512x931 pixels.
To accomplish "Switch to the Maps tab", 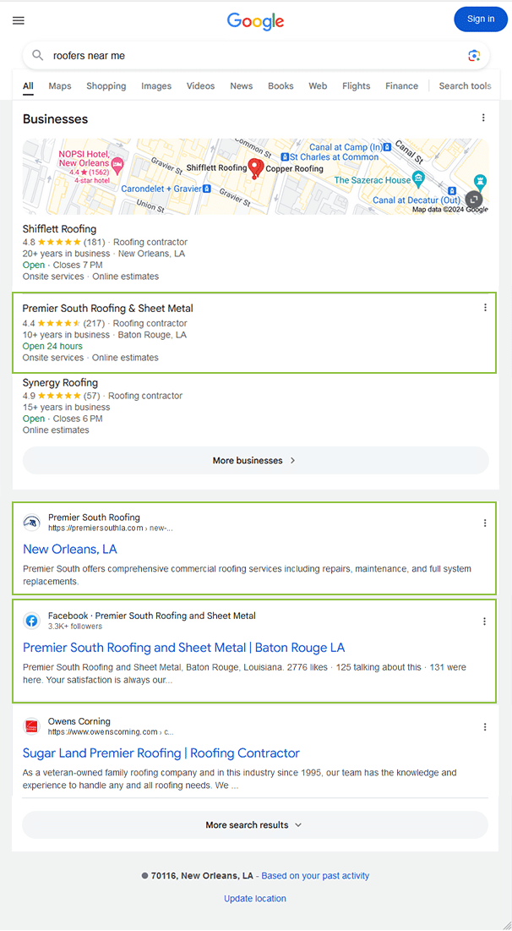I will [x=60, y=86].
